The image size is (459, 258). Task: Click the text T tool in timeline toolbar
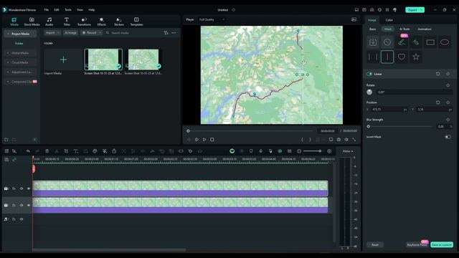76,151
